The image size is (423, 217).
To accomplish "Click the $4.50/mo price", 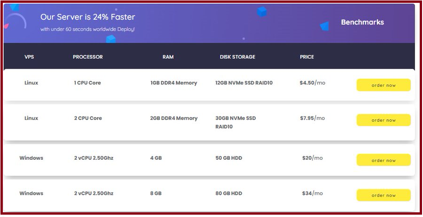I will pyautogui.click(x=313, y=83).
